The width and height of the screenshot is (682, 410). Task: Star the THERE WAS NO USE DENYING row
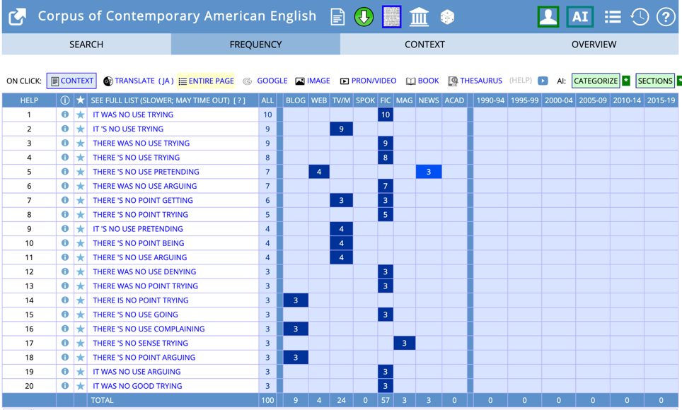(81, 271)
